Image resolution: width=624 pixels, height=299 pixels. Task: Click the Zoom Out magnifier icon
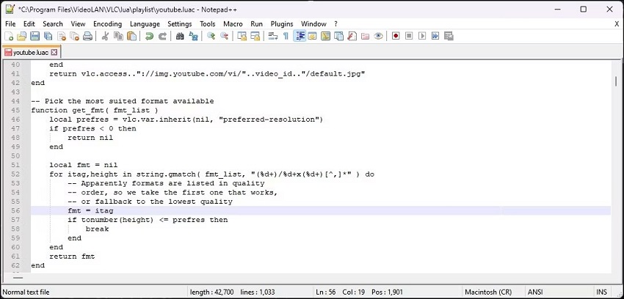tap(224, 36)
